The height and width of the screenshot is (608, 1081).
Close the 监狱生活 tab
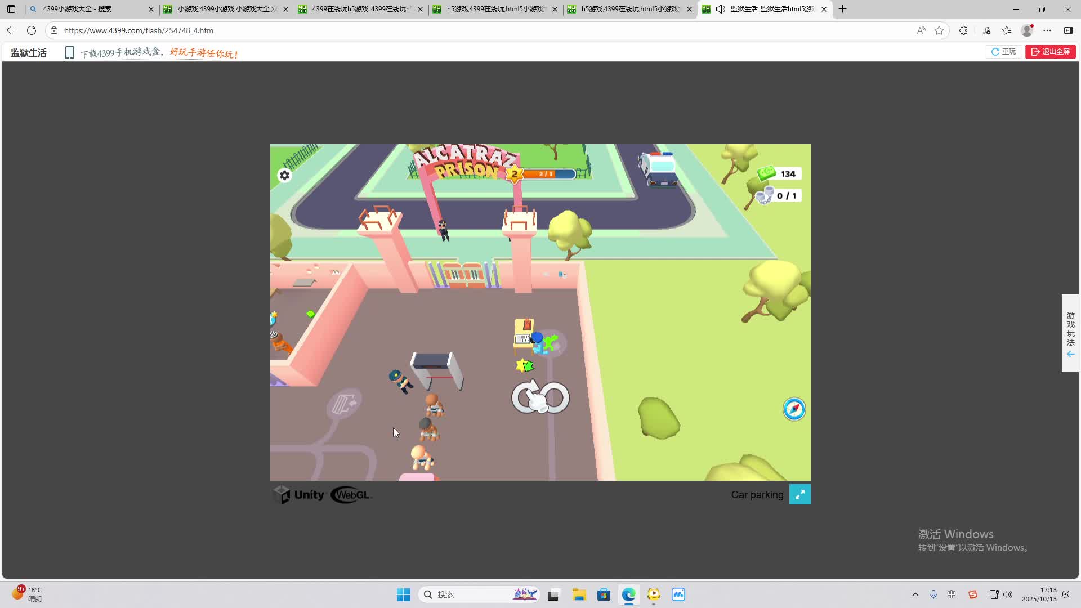(824, 9)
